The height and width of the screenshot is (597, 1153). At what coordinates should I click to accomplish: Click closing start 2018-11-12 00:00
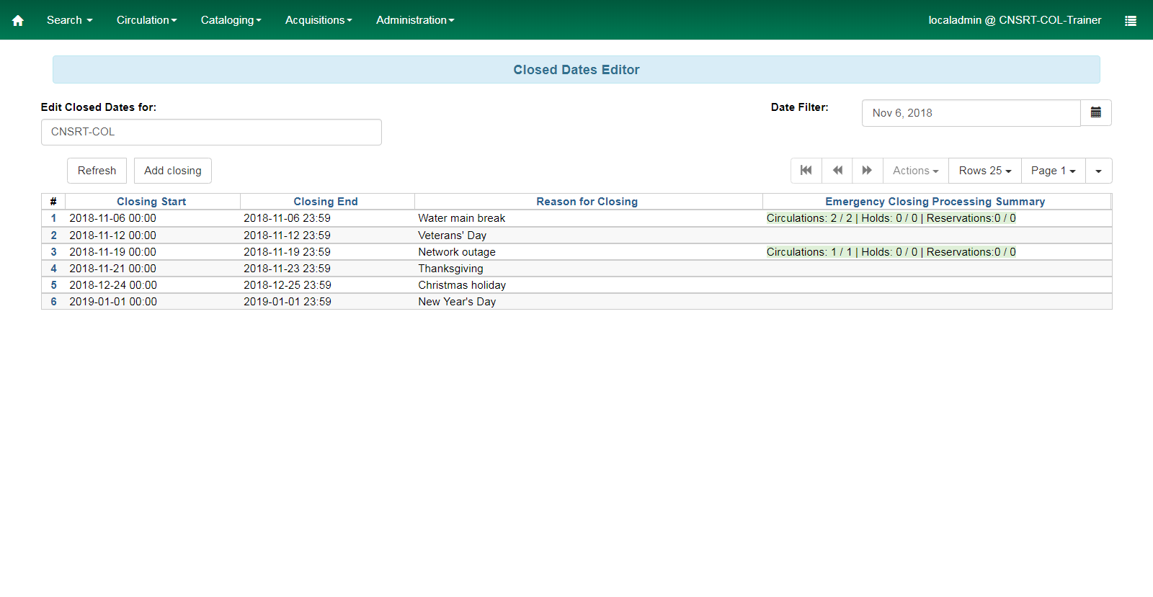pos(112,235)
